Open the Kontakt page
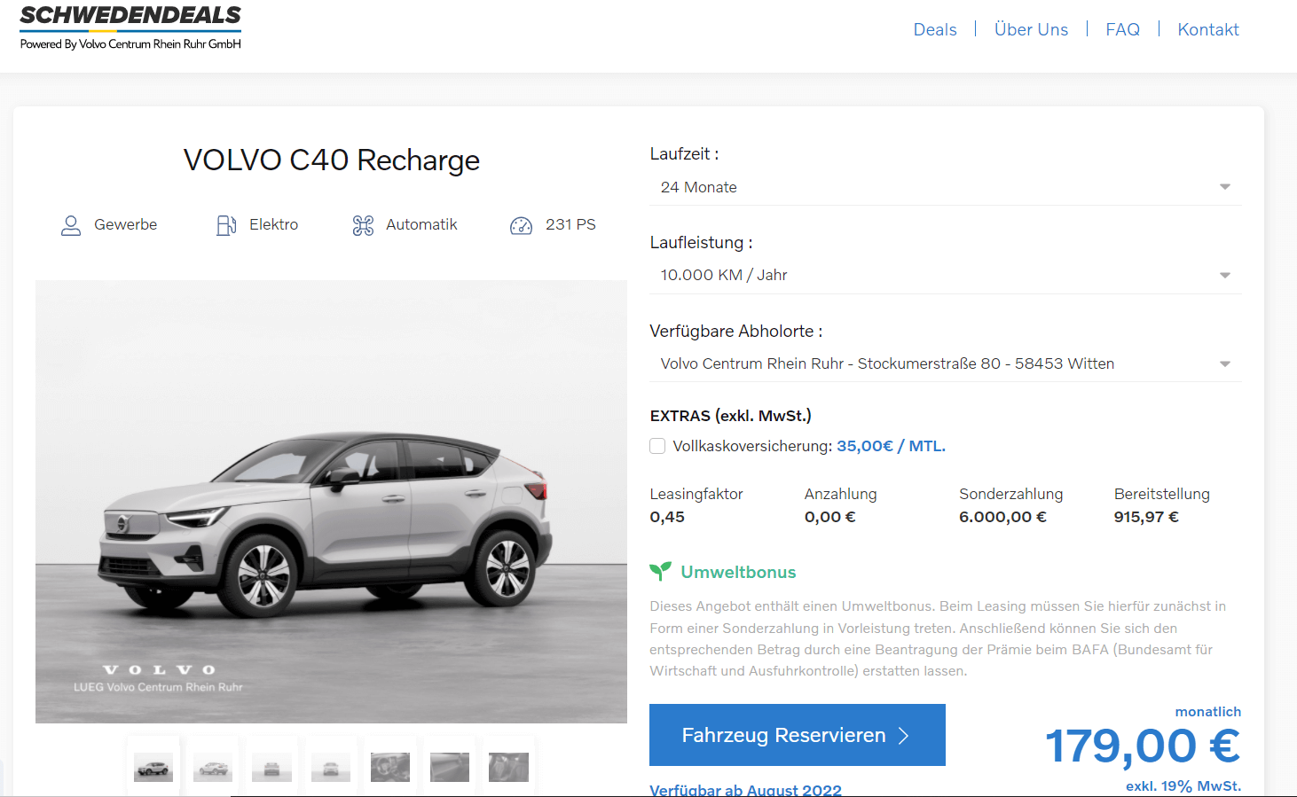Image resolution: width=1297 pixels, height=797 pixels. (1208, 29)
